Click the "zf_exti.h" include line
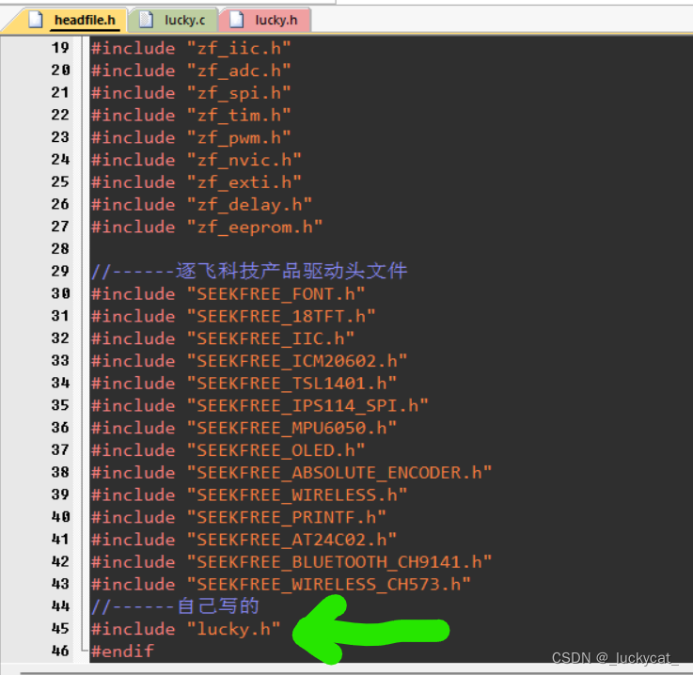This screenshot has width=693, height=675. point(196,182)
